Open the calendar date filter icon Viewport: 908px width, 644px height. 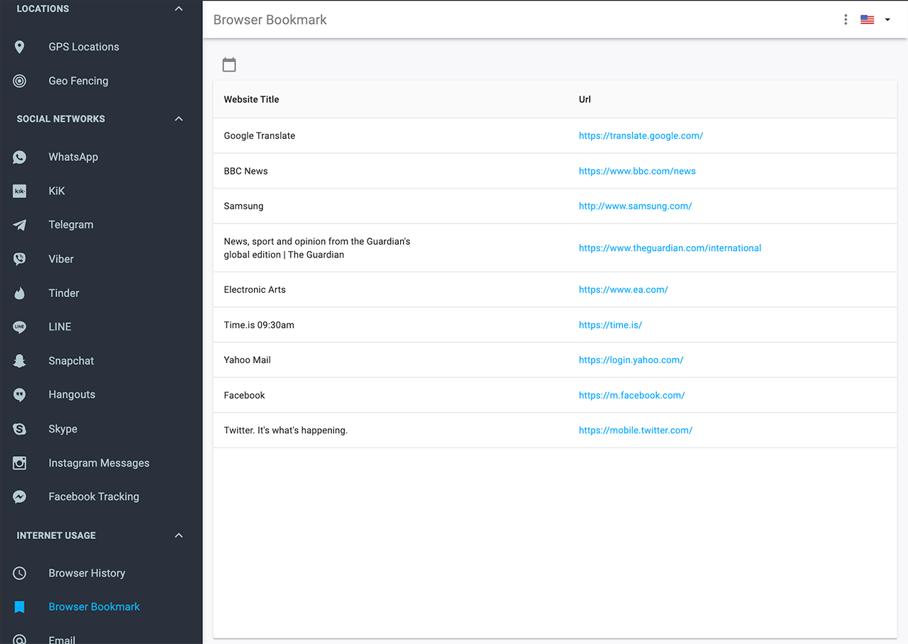coord(229,65)
